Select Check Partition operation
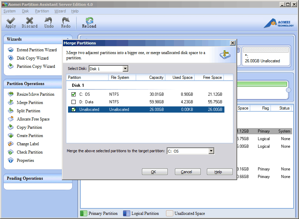The height and width of the screenshot is (219, 299). tap(30, 152)
